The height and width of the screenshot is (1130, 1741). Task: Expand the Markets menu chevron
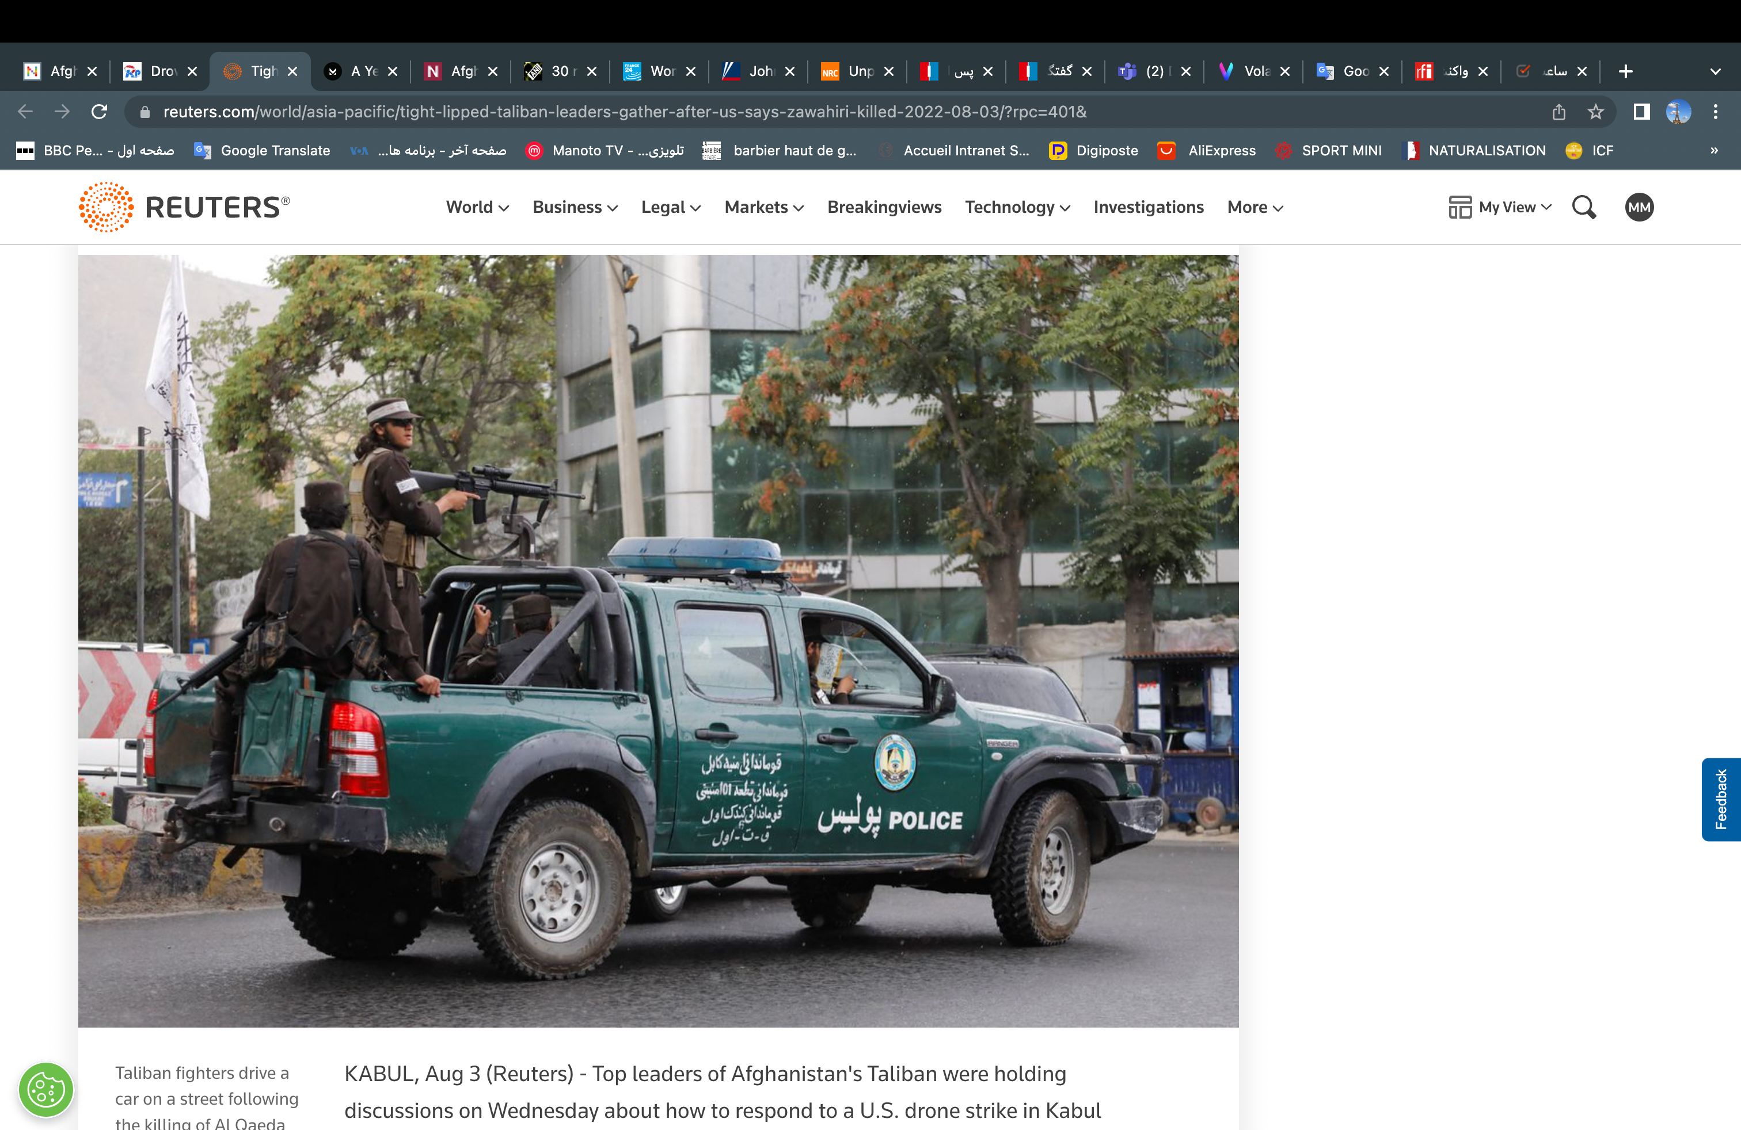click(x=799, y=208)
